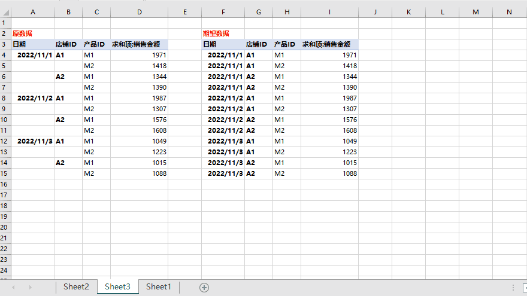527x296 pixels.
Task: Select 产品ID header in column H
Action: tap(287, 44)
